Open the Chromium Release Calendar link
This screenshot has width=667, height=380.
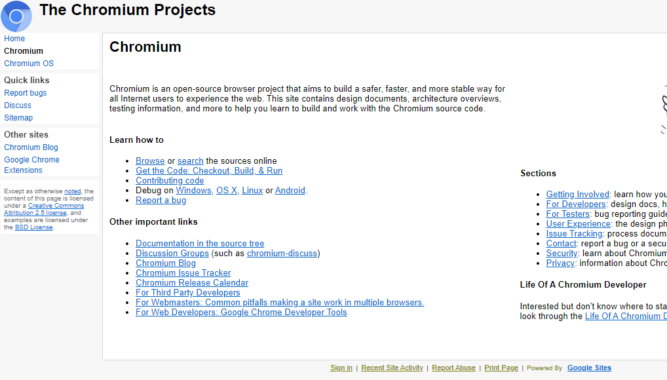pos(192,282)
